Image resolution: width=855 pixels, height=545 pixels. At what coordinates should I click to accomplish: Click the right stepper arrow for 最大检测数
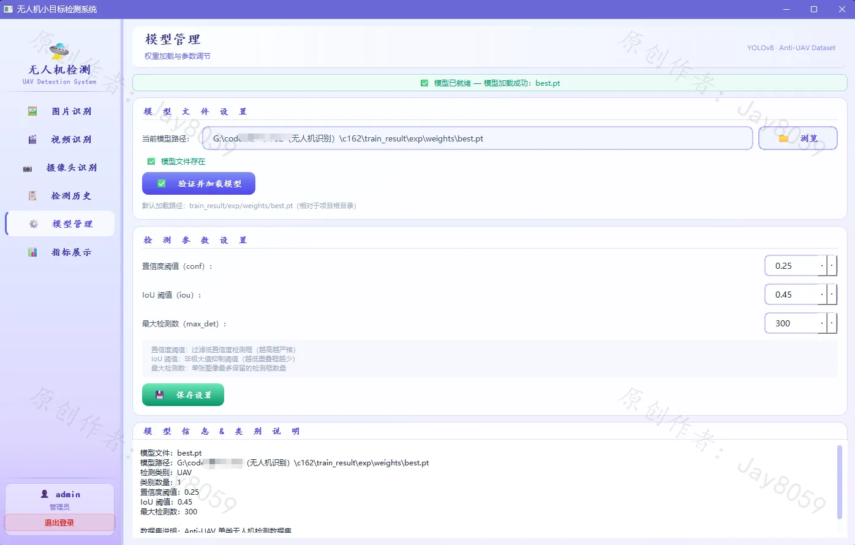832,323
